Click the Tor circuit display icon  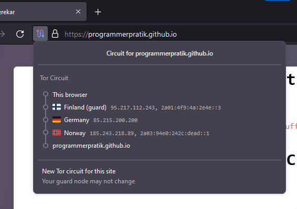[x=40, y=34]
